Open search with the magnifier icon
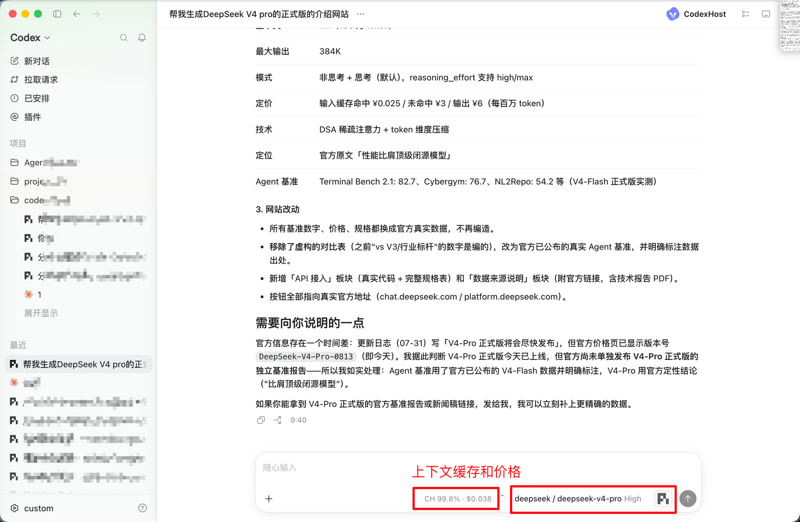800x522 pixels. [124, 37]
